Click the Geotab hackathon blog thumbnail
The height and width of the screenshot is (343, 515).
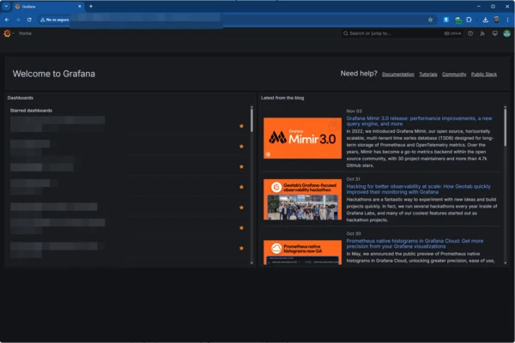[x=302, y=199]
